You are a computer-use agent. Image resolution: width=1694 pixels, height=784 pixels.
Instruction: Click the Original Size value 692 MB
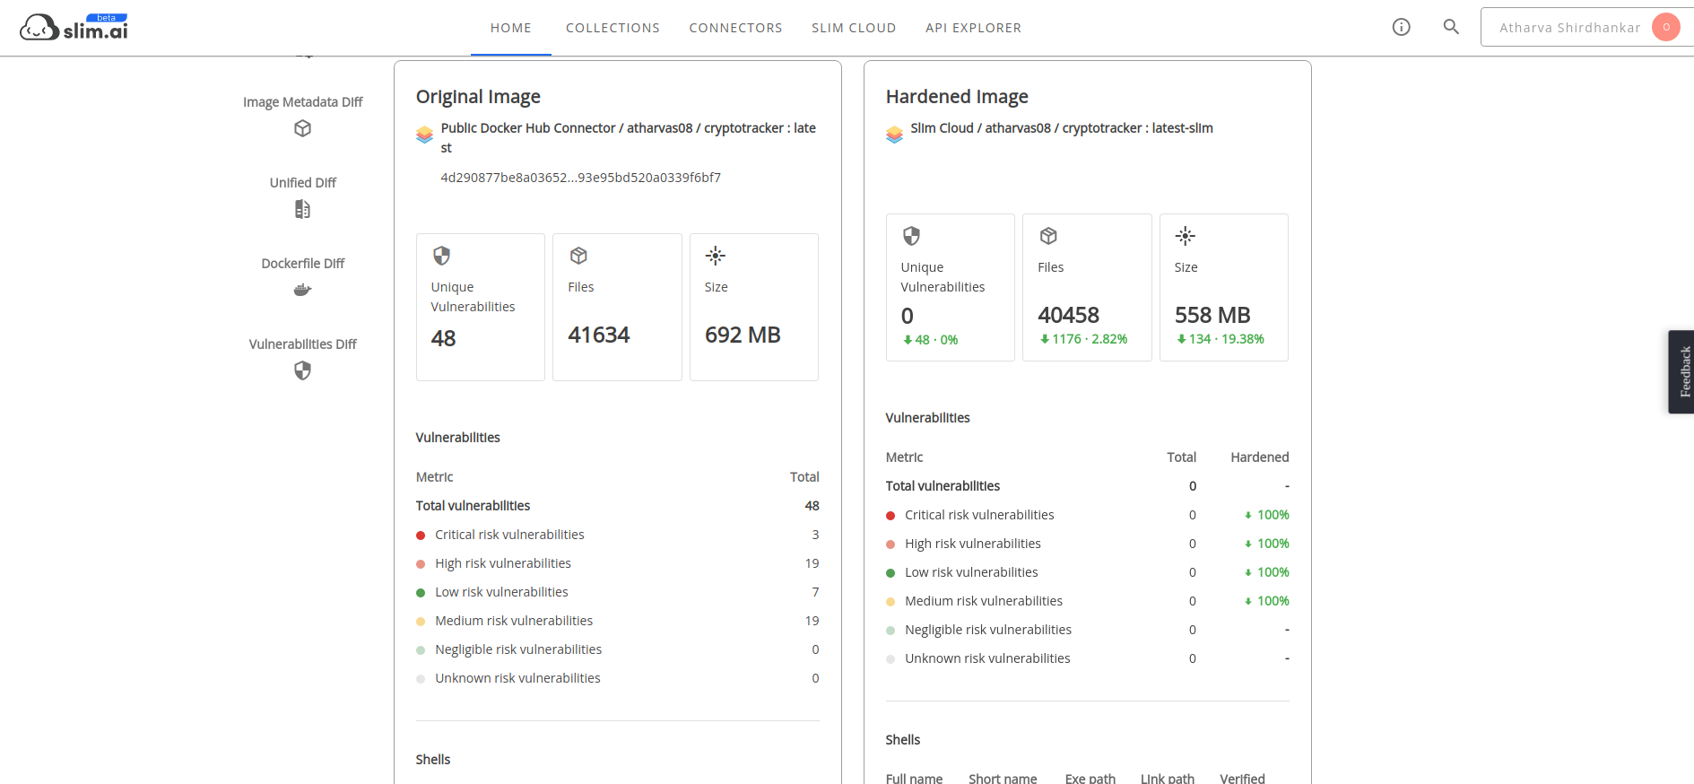click(x=743, y=335)
